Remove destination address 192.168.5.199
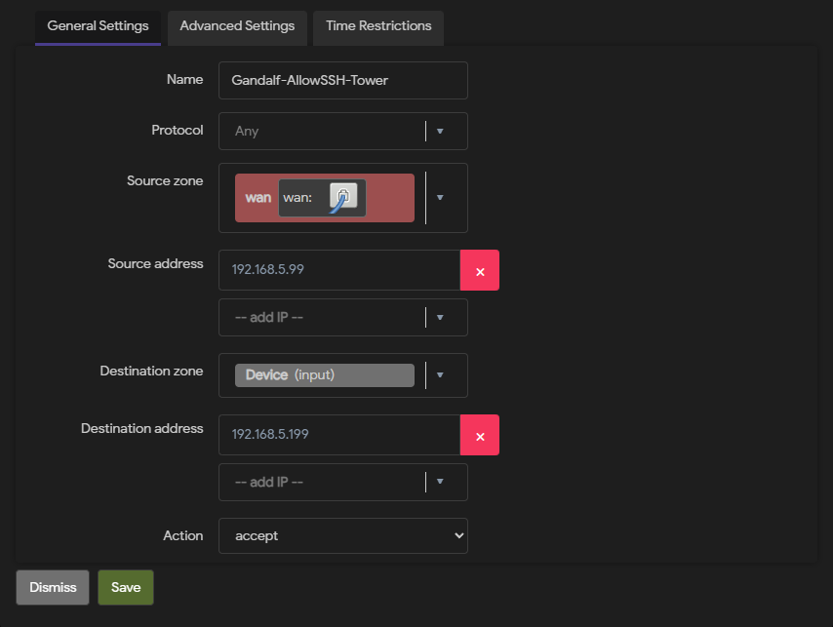833x627 pixels. pos(480,435)
